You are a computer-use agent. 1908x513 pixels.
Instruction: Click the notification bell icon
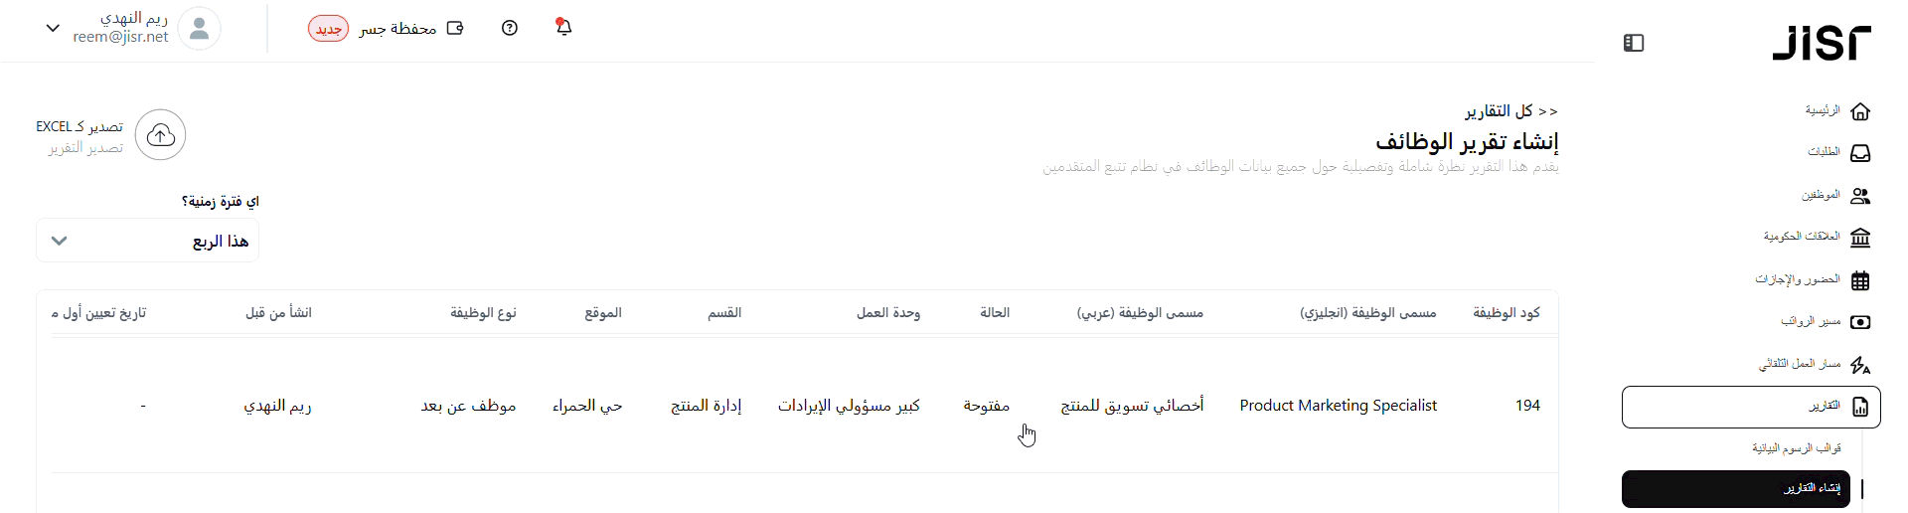(x=563, y=28)
